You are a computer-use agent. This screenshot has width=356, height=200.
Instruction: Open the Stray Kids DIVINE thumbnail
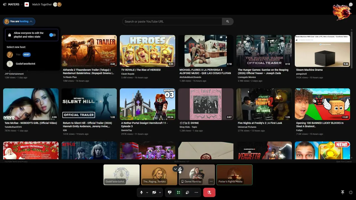click(x=206, y=104)
